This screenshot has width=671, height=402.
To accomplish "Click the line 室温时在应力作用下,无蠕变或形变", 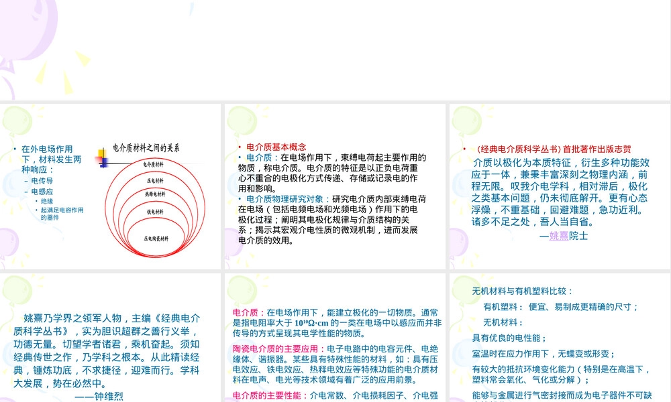I will pos(544,354).
